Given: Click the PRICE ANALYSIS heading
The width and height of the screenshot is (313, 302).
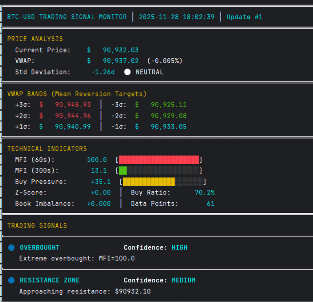Looking at the screenshot, I should 35,39.
